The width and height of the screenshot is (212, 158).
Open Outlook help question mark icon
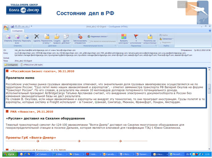tap(210, 31)
